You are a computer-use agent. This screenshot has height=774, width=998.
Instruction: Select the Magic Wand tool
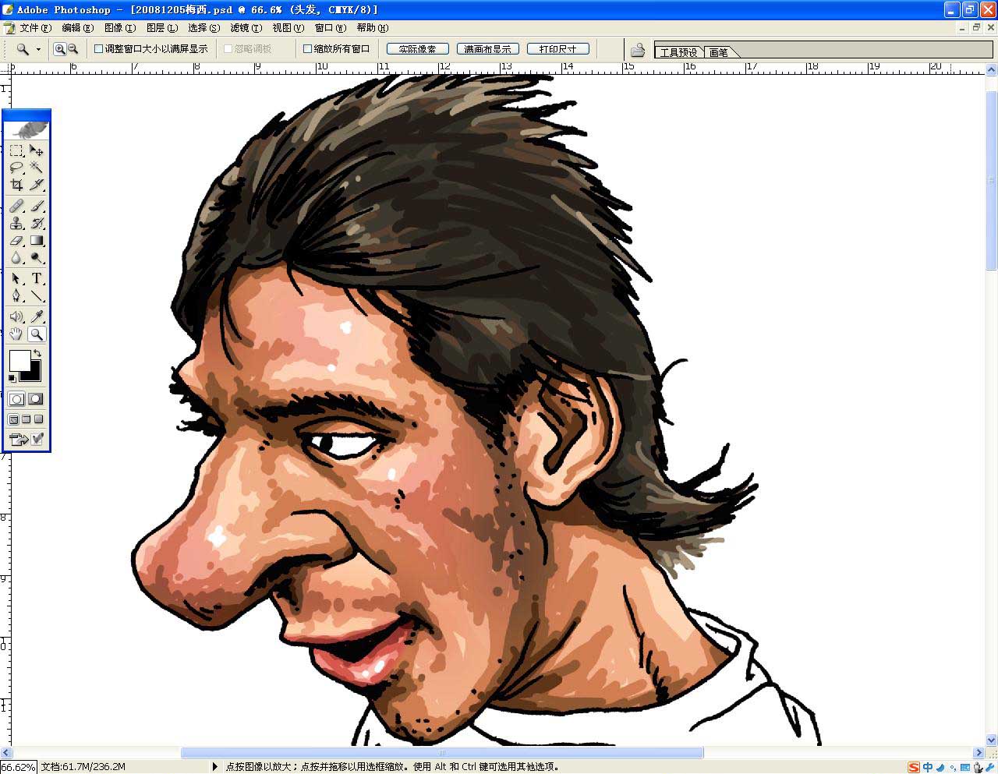click(x=37, y=168)
